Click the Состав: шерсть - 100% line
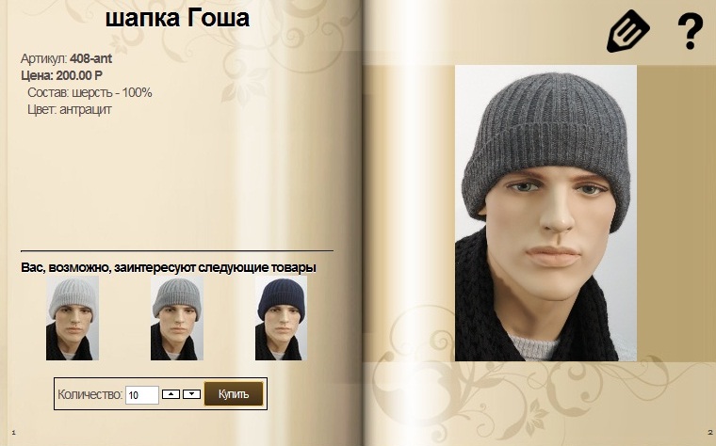 click(x=89, y=92)
